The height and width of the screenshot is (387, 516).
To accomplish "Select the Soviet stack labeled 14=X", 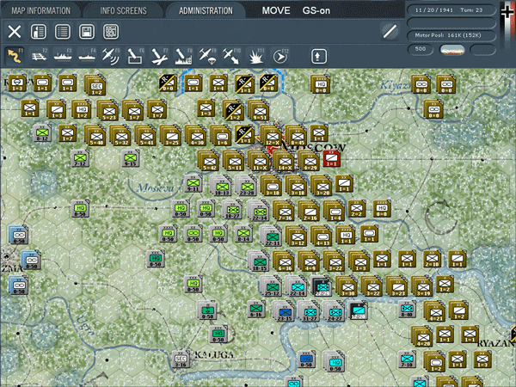I will click(285, 161).
